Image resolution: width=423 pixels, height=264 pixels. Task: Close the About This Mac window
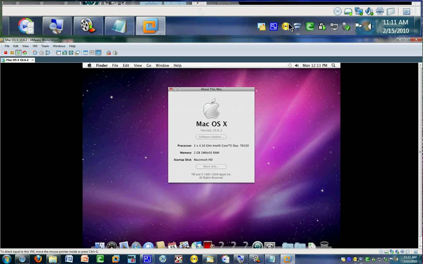pos(171,89)
